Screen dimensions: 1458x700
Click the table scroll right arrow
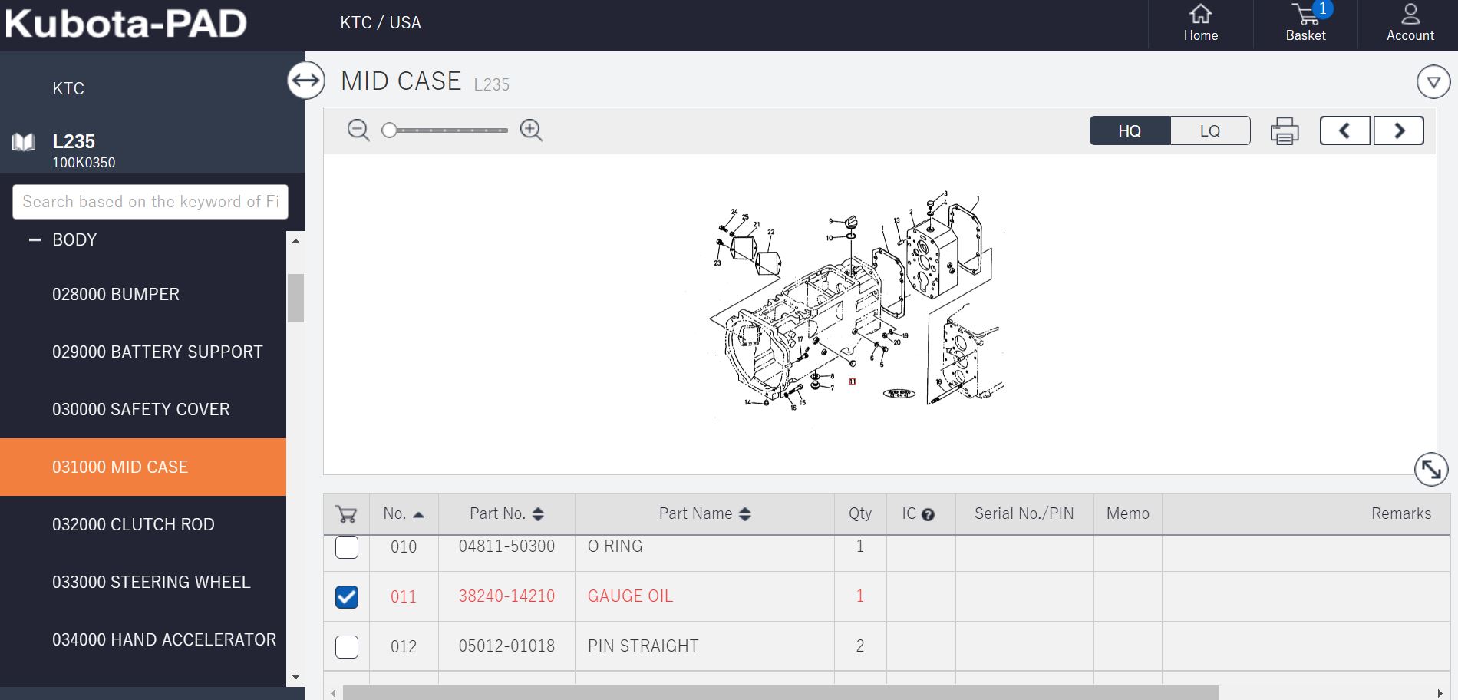pyautogui.click(x=1440, y=694)
